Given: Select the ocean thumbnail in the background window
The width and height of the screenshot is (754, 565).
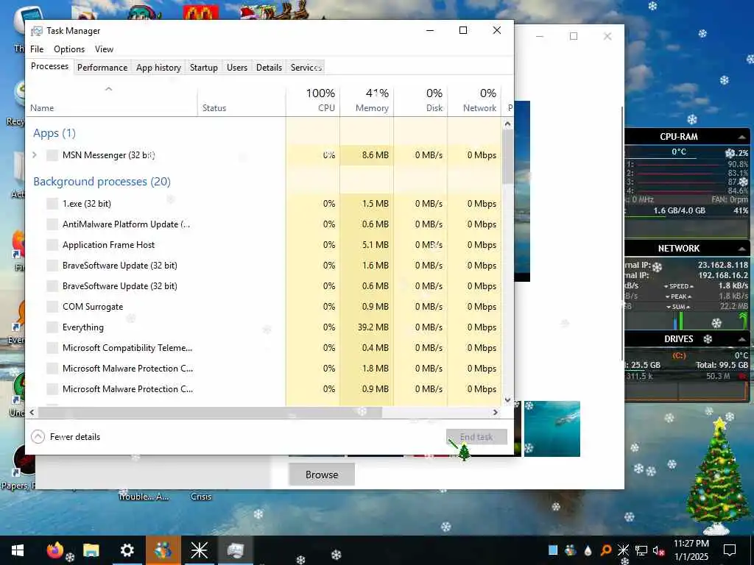Looking at the screenshot, I should tap(552, 429).
